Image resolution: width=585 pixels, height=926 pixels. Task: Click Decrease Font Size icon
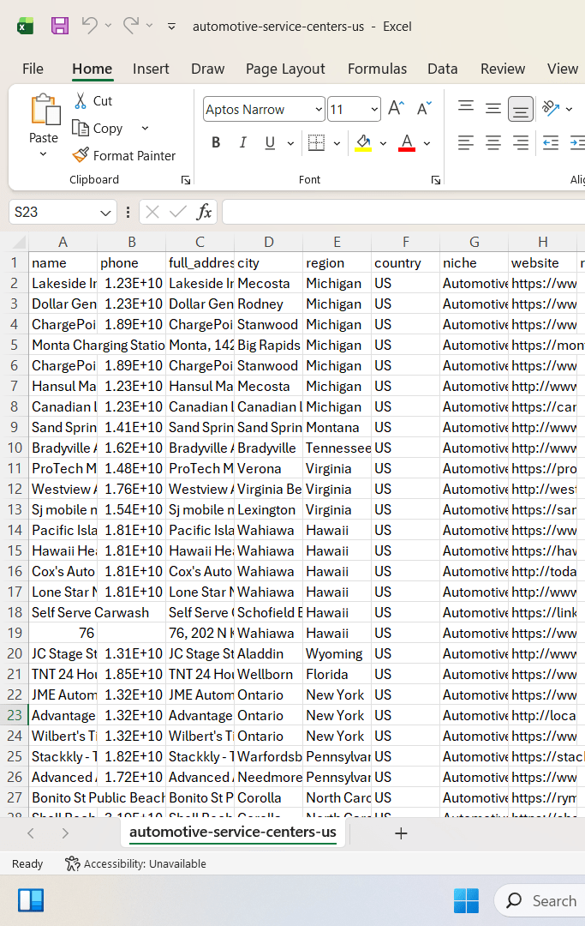[x=424, y=108]
